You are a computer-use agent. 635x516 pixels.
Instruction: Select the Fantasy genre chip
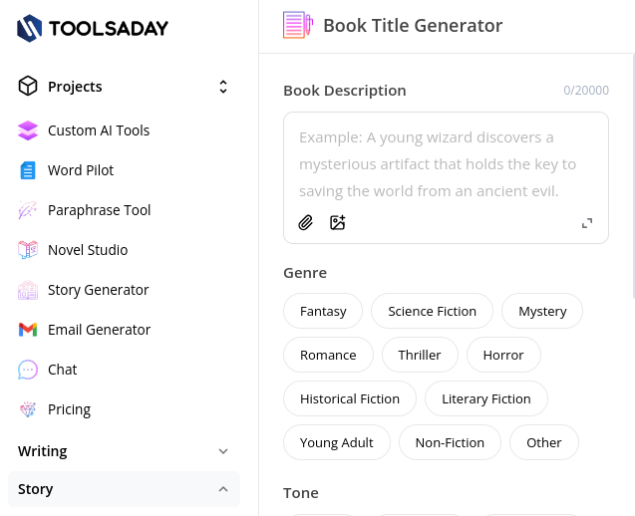(323, 311)
